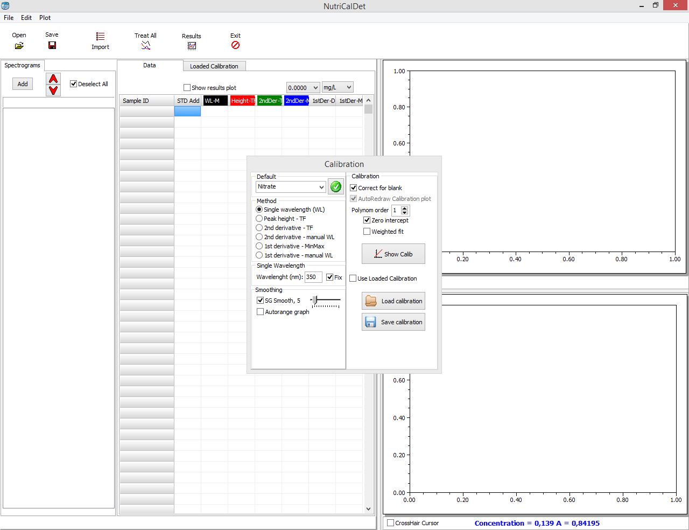
Task: Click the Import list icon
Action: pos(100,36)
